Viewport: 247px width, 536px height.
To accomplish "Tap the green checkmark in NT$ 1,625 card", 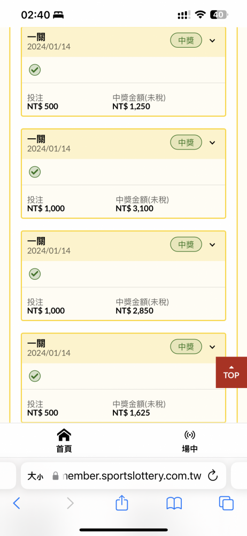I will pos(35,376).
